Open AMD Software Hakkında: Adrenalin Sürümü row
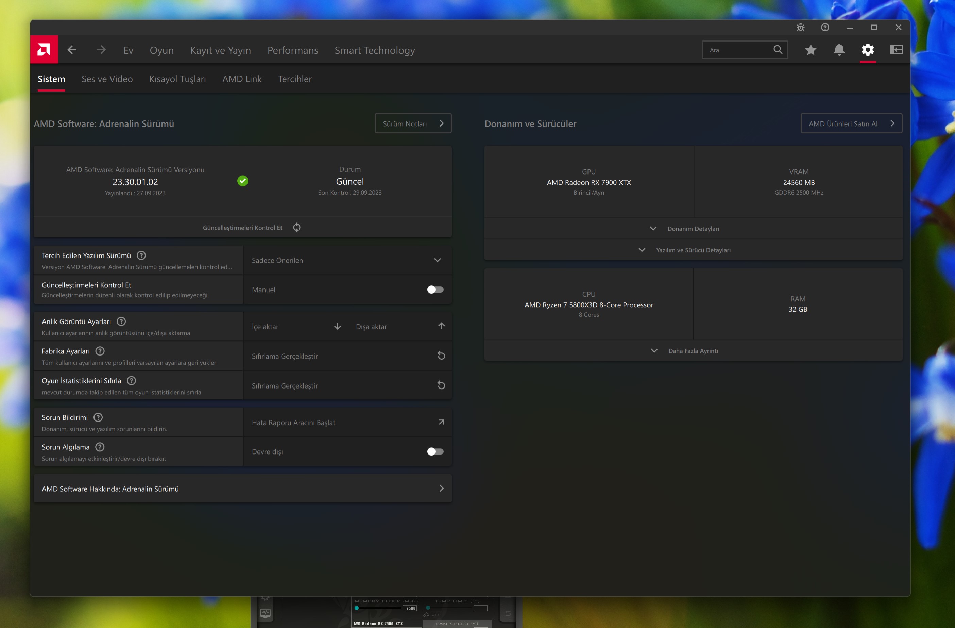Viewport: 955px width, 628px height. point(242,488)
